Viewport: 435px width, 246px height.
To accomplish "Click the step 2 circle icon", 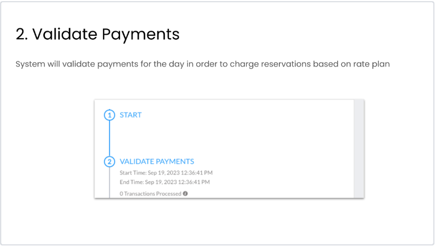I will click(109, 162).
